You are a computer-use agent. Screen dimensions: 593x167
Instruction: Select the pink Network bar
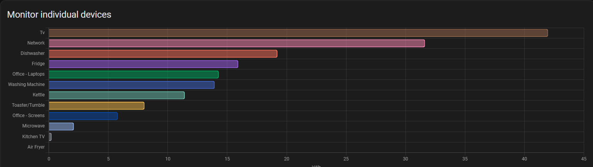pyautogui.click(x=237, y=43)
